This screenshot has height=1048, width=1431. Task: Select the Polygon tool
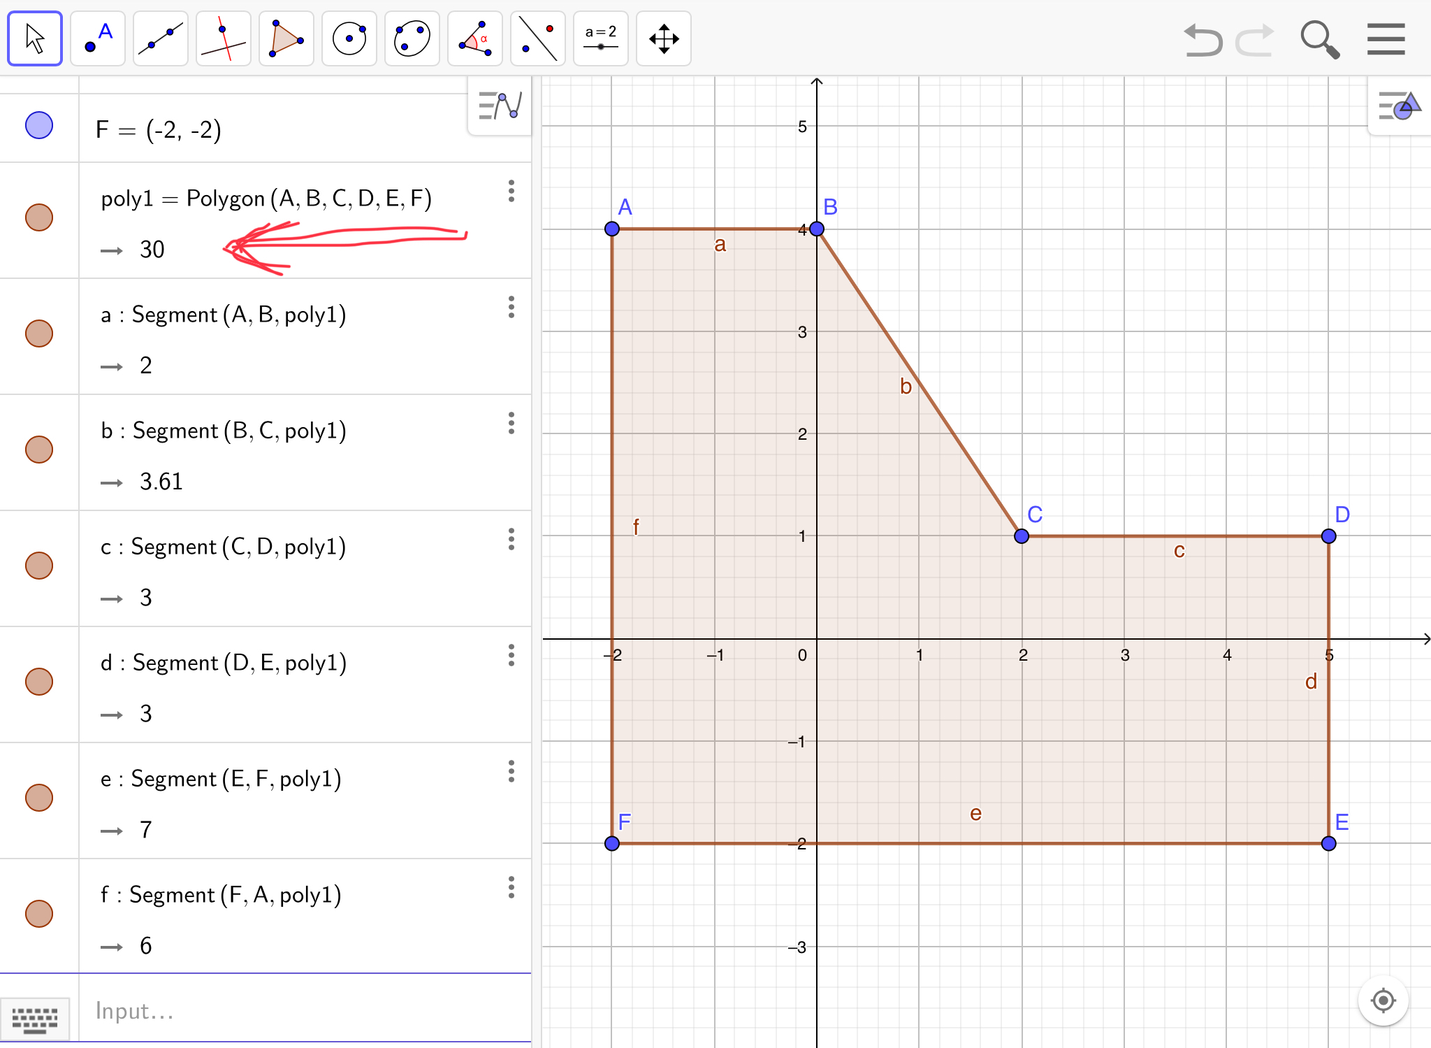pyautogui.click(x=286, y=38)
